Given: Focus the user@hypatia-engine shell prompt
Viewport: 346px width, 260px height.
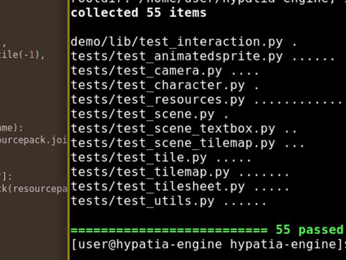Looking at the screenshot, I should point(205,244).
